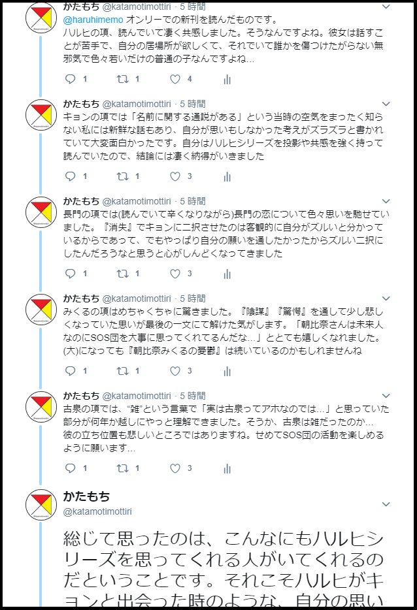Retweet the tweet about 古泉の項
Screen dimensions: 417x610
pyautogui.click(x=123, y=468)
